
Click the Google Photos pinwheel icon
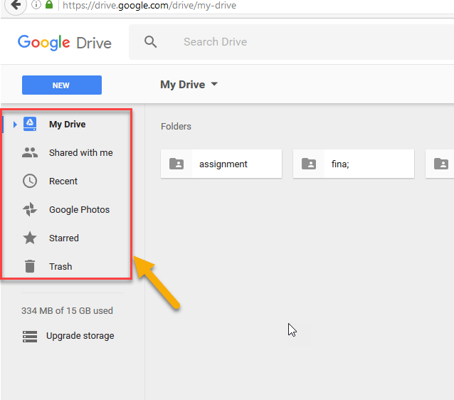[30, 210]
